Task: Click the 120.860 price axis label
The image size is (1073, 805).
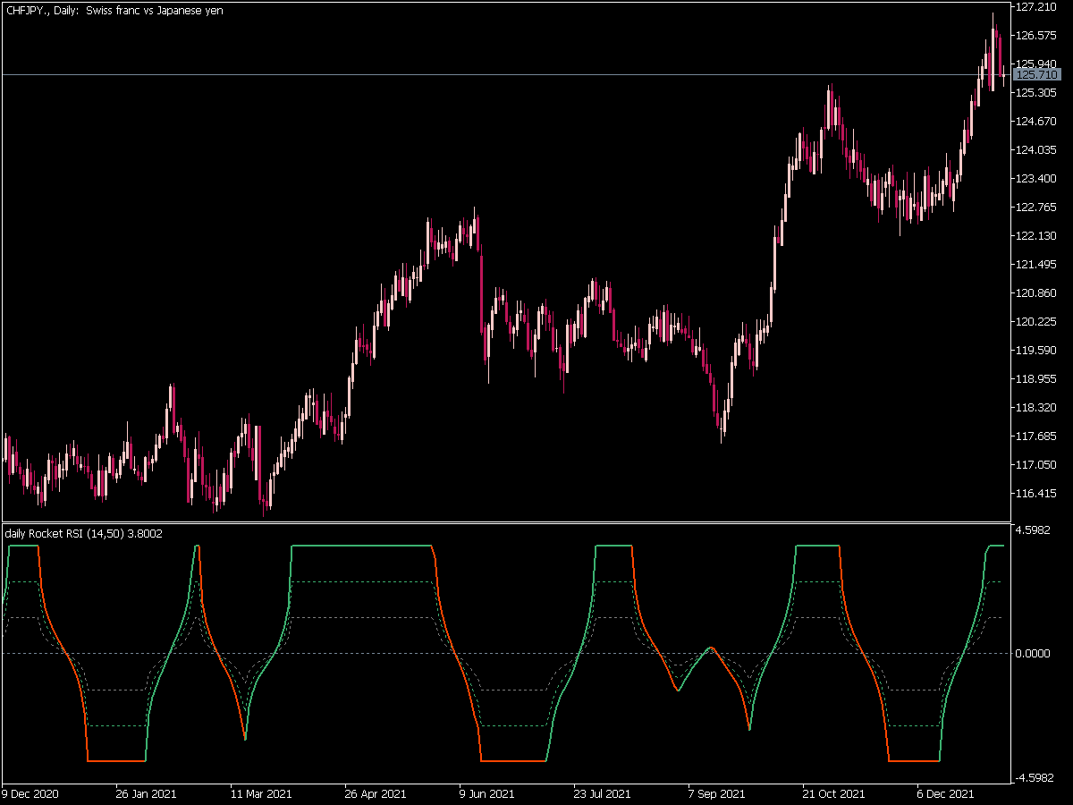Action: tap(1037, 293)
